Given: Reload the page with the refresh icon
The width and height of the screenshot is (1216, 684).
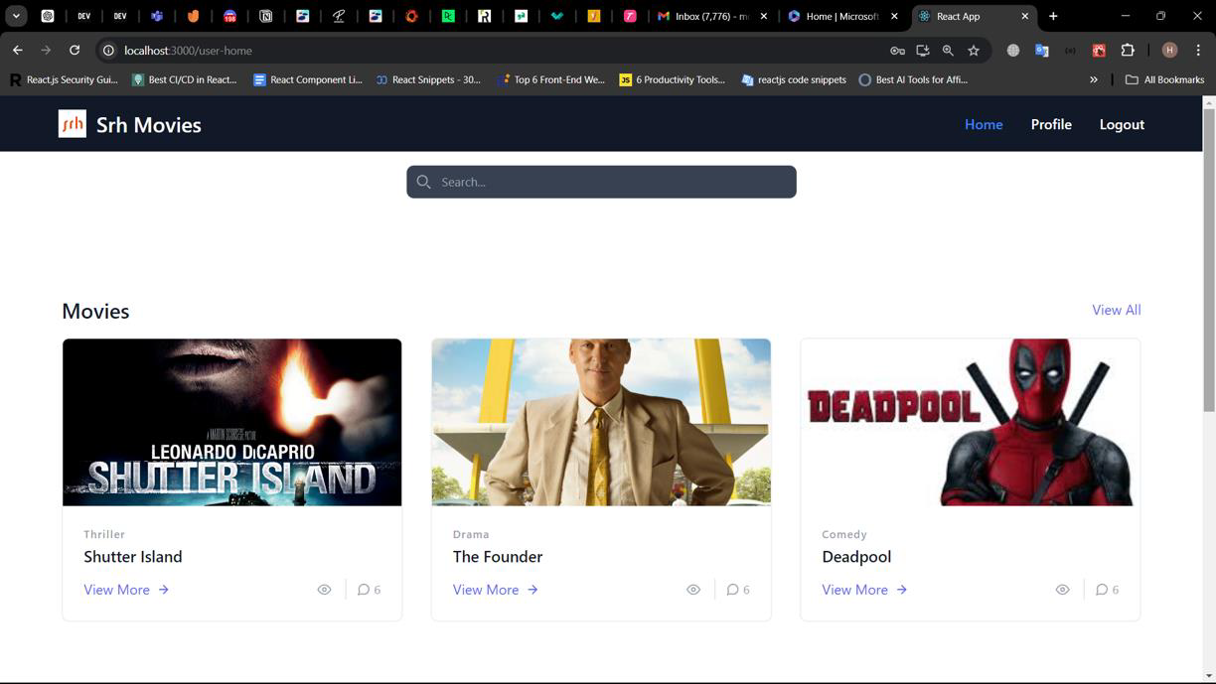Looking at the screenshot, I should (75, 50).
